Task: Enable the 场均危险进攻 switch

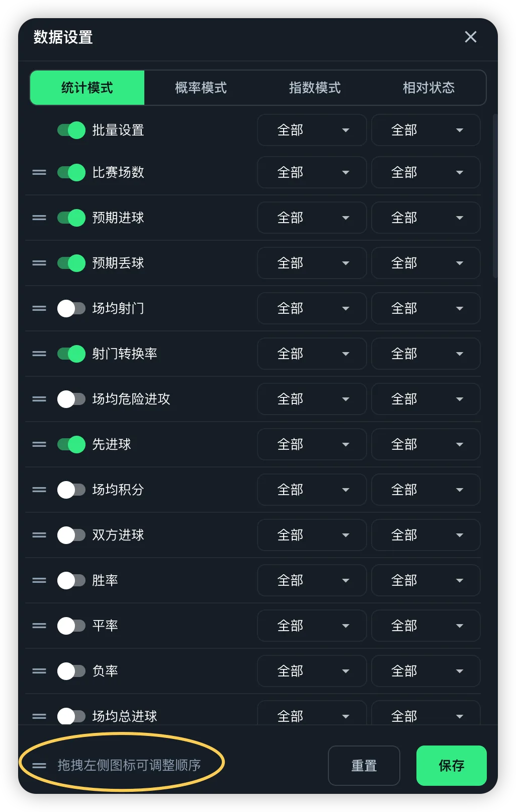Action: pos(71,399)
